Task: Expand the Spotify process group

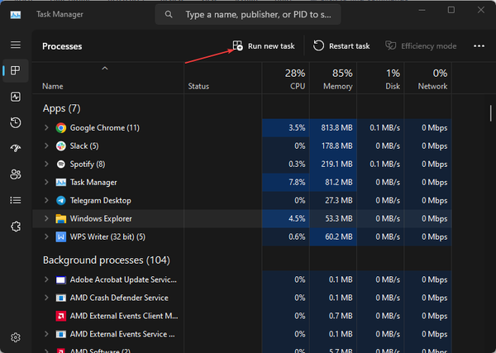Action: pyautogui.click(x=46, y=165)
